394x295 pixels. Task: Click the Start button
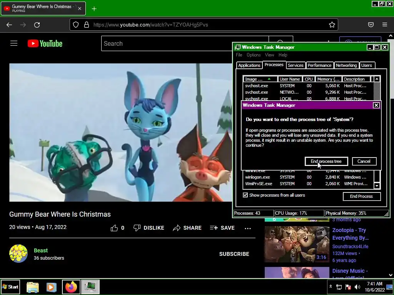[10, 287]
